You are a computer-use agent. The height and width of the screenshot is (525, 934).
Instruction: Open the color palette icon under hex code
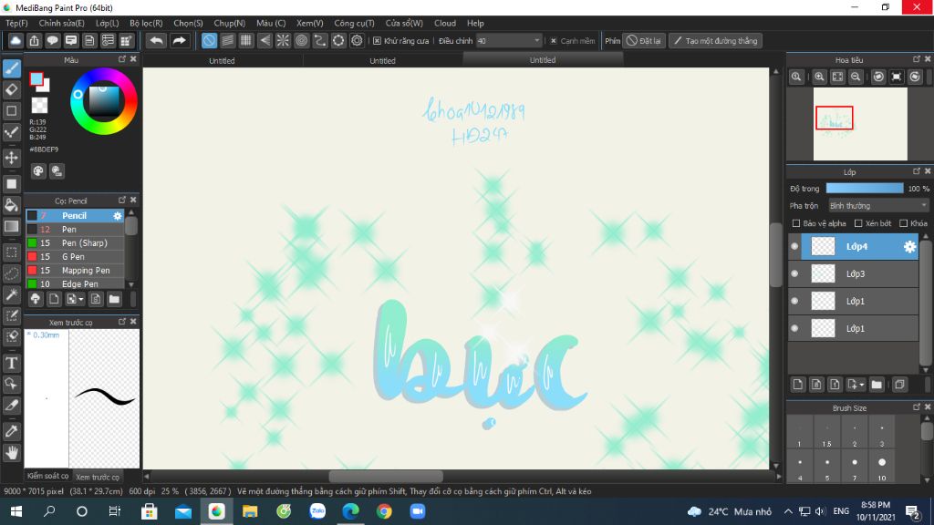(x=38, y=171)
